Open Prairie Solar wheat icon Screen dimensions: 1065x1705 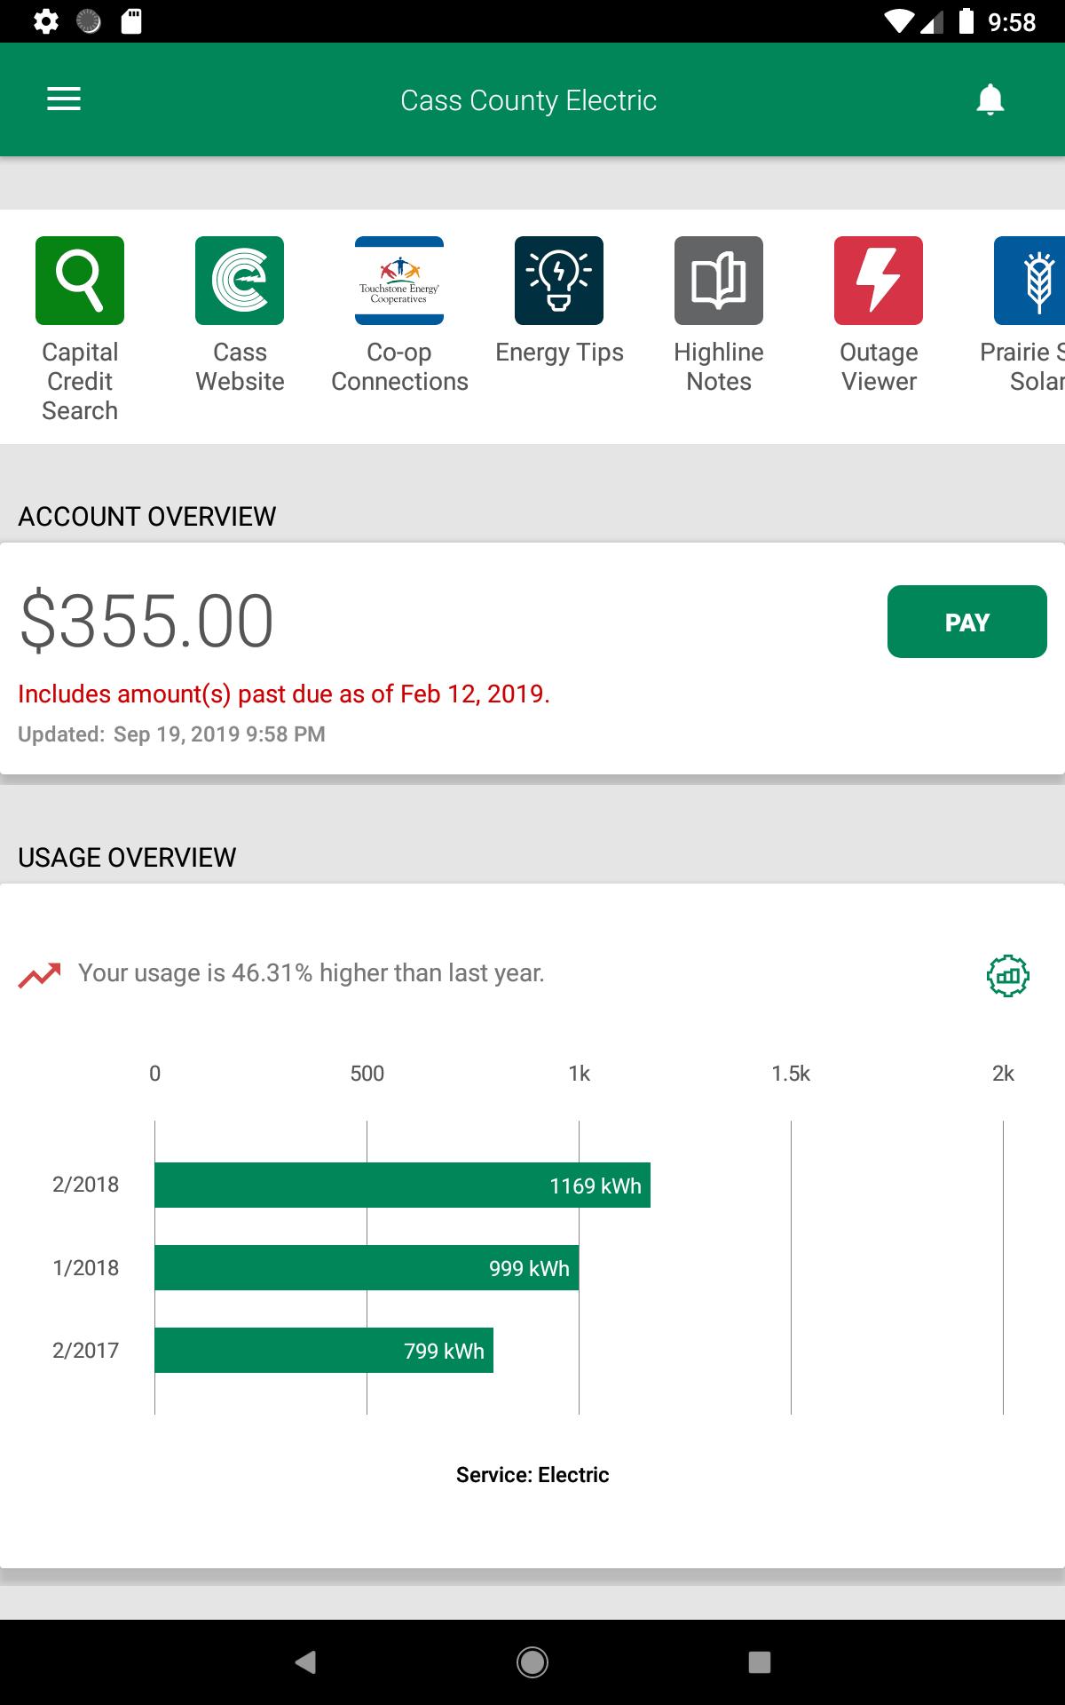1029,281
